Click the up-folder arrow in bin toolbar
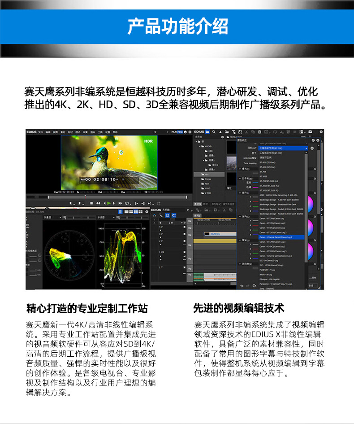Viewport: 354px width, 424px height. click(220, 132)
